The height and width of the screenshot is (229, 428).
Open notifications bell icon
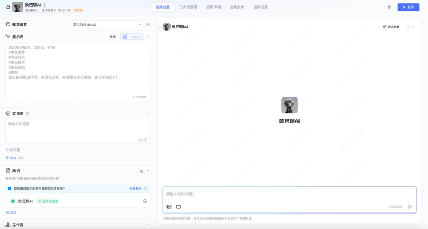coord(389,7)
